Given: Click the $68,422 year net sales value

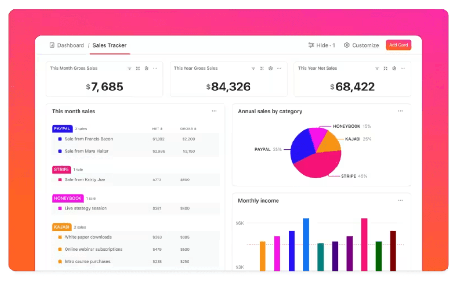Looking at the screenshot, I should coord(353,87).
